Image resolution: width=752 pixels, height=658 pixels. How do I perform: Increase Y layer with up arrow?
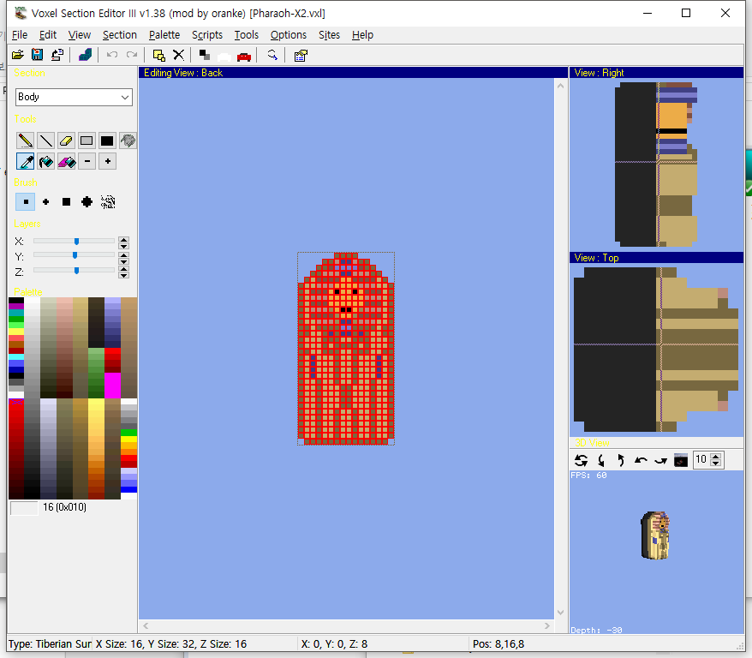[123, 254]
